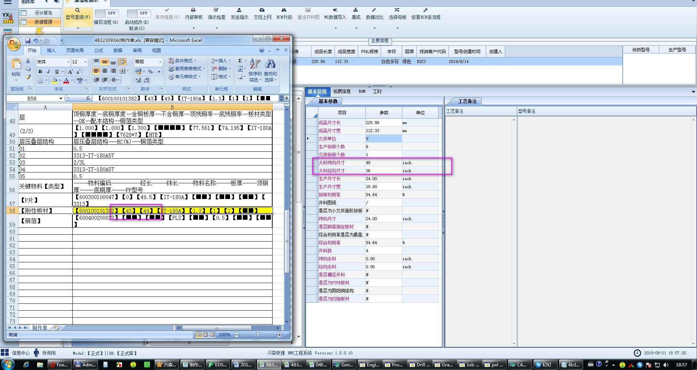
Task: Click the yellow fill color button in Excel
Action: coord(54,80)
